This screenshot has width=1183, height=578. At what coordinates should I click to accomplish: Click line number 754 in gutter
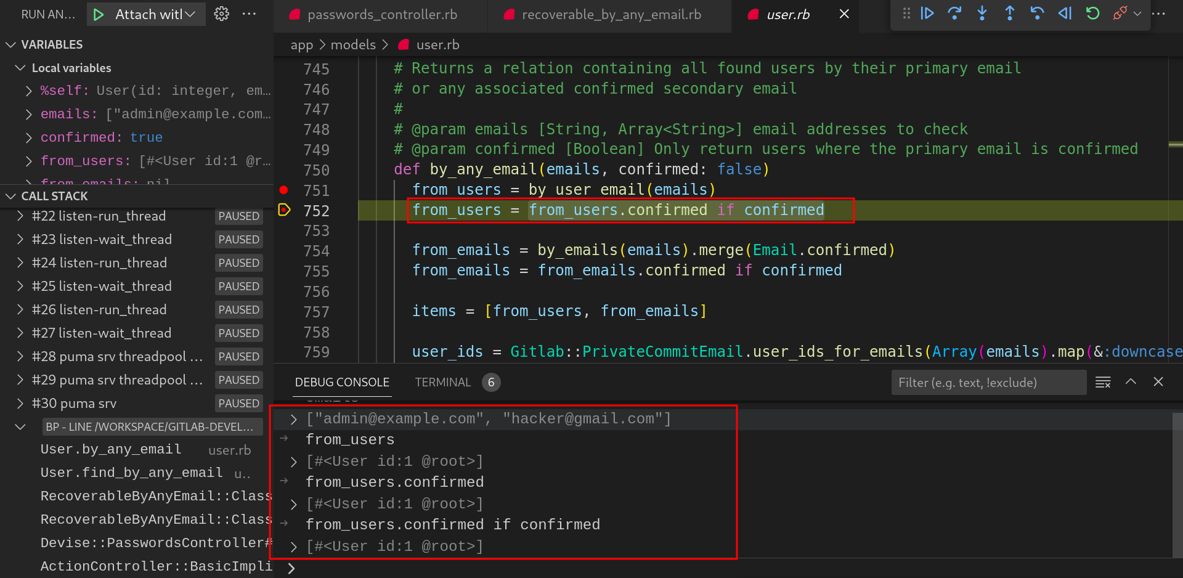click(x=316, y=251)
